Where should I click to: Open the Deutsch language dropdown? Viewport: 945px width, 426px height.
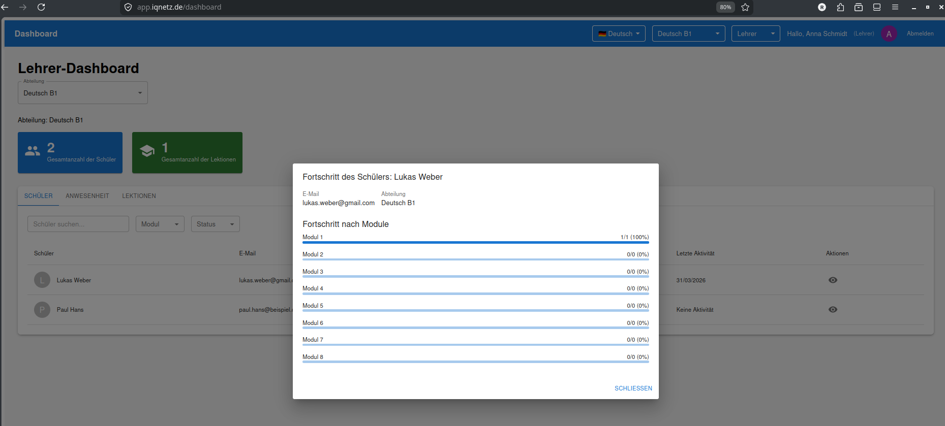point(619,34)
